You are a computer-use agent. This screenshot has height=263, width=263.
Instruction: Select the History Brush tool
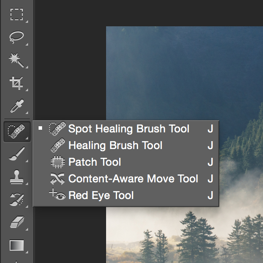[17, 199]
